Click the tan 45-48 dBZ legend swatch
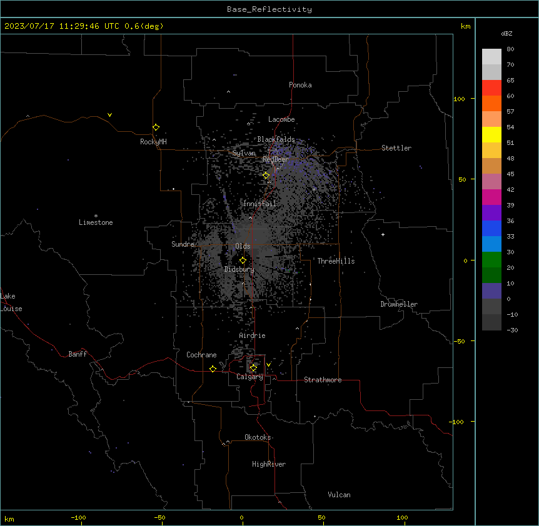Screen dimensions: 539x526 click(x=491, y=166)
